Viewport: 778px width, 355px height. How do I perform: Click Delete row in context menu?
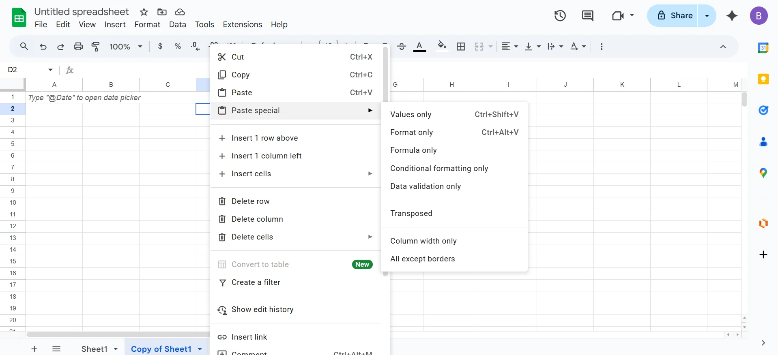(250, 201)
